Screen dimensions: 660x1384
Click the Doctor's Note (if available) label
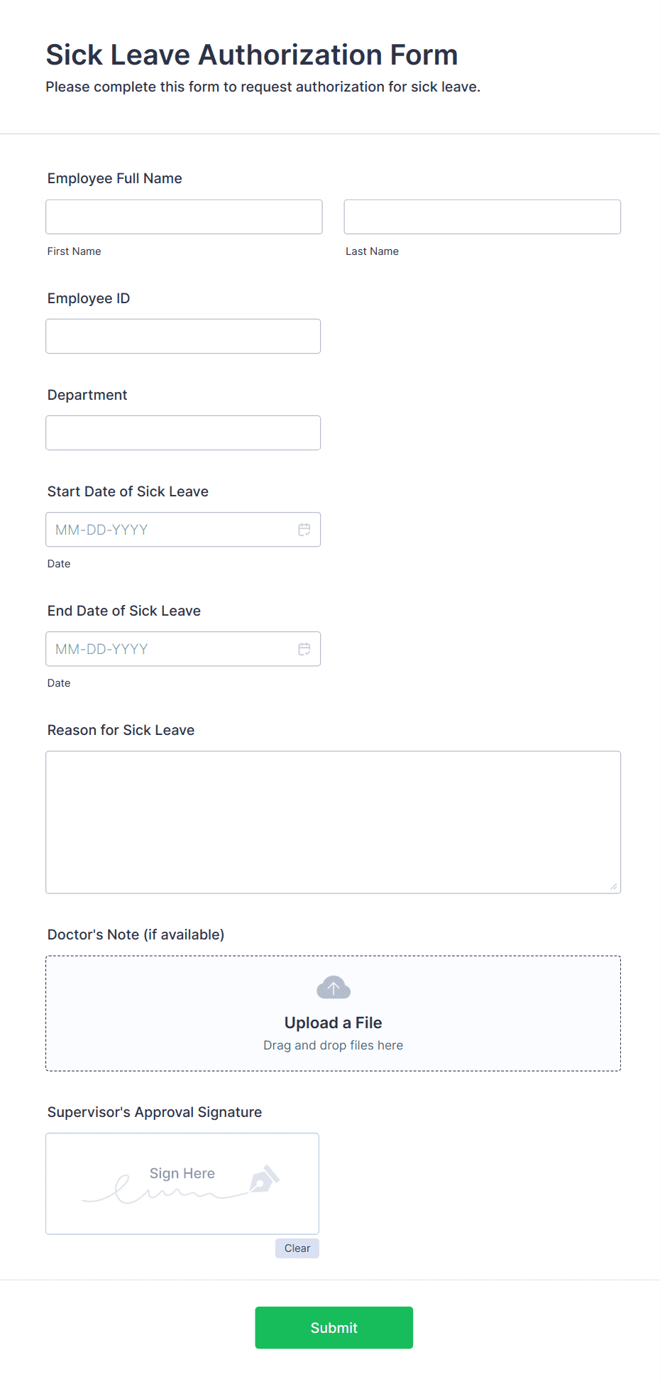(x=136, y=935)
